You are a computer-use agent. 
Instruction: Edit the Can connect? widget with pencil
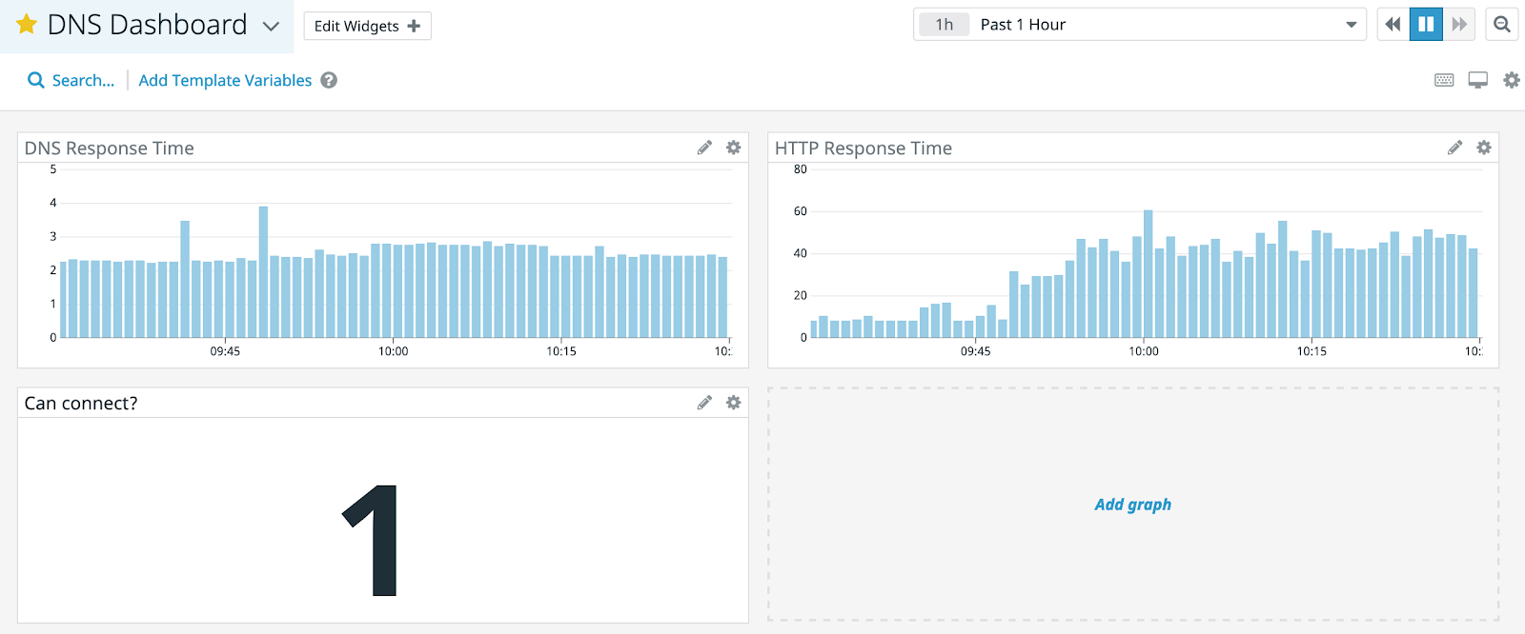[704, 403]
